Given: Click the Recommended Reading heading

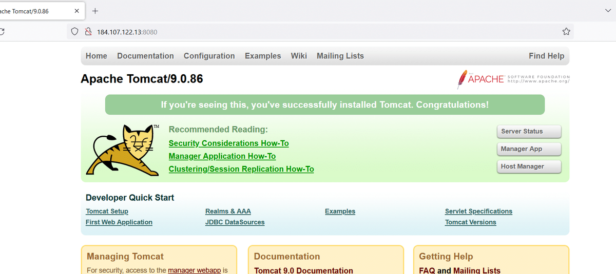Looking at the screenshot, I should [x=218, y=130].
